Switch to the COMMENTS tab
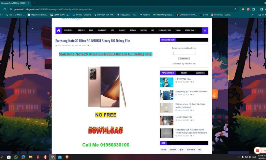 tap(200, 73)
